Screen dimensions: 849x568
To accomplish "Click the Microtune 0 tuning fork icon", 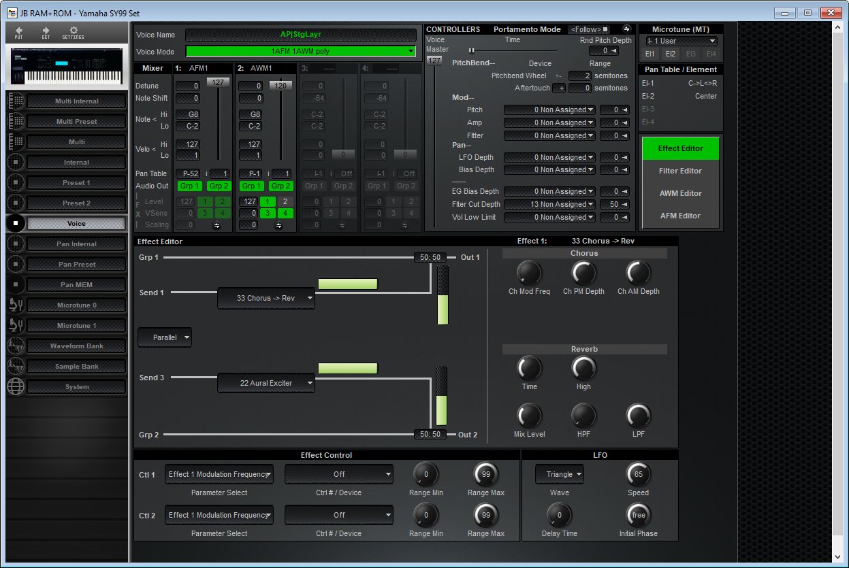I will [x=15, y=305].
